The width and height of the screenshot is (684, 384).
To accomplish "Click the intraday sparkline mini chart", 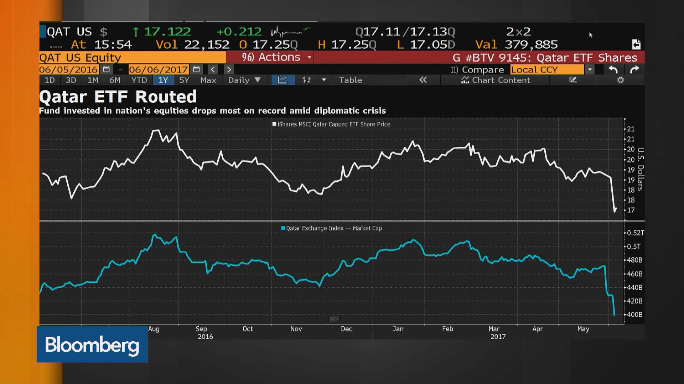I will pos(291,32).
